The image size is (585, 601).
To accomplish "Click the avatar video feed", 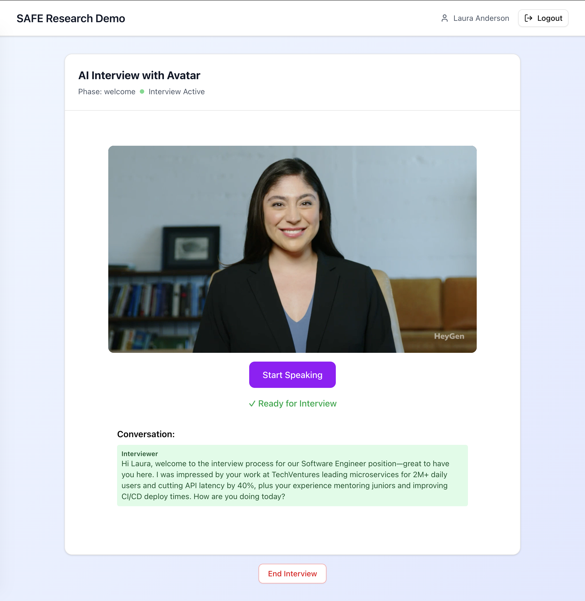I will (x=292, y=249).
